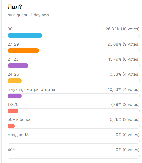Viewport: 142px width, 163px height.
Task: Click the purple 'я чухан' result bar
Action: (15, 96)
